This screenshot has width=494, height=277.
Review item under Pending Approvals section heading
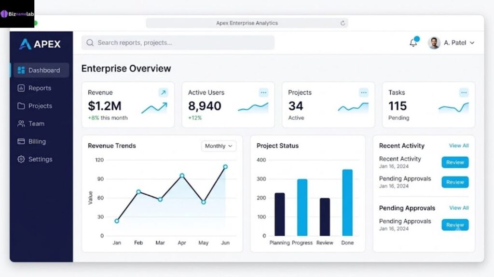[455, 225]
